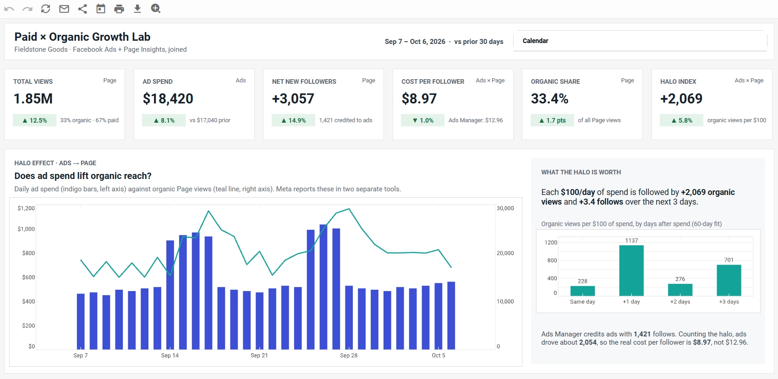This screenshot has height=379, width=778.
Task: Click the '1.7 pts' change badge
Action: click(x=552, y=120)
